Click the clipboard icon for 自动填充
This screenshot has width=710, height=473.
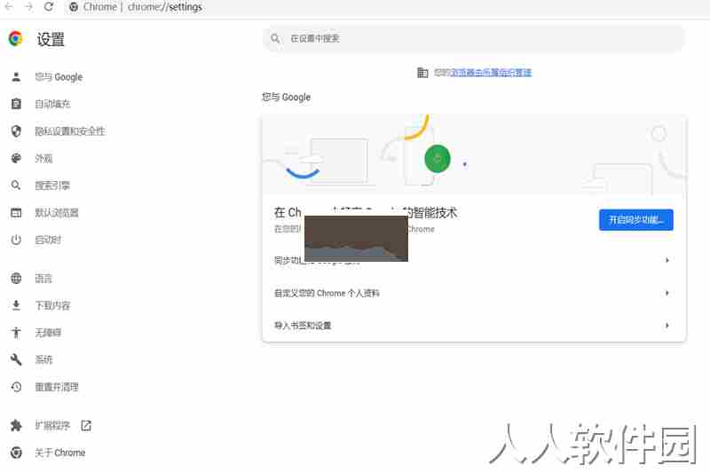coord(16,104)
